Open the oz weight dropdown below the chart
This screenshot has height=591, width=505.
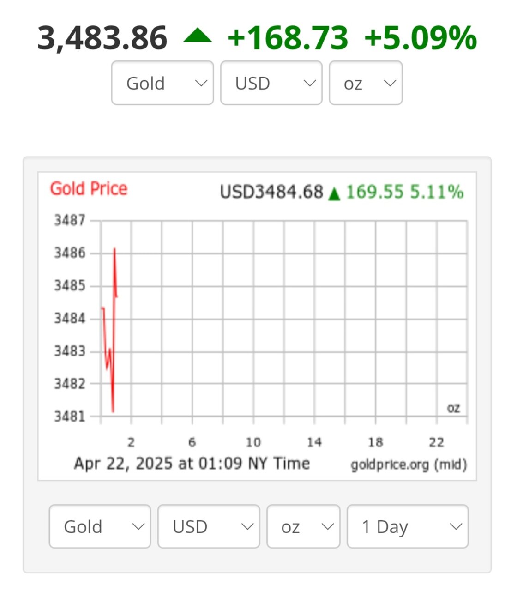pyautogui.click(x=303, y=526)
